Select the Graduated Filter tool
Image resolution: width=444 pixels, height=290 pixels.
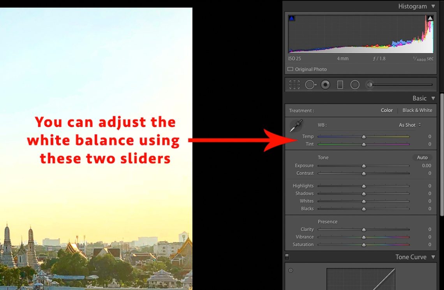click(340, 84)
